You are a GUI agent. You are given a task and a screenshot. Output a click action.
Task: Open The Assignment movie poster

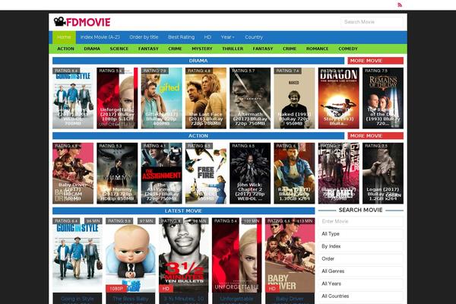(161, 173)
